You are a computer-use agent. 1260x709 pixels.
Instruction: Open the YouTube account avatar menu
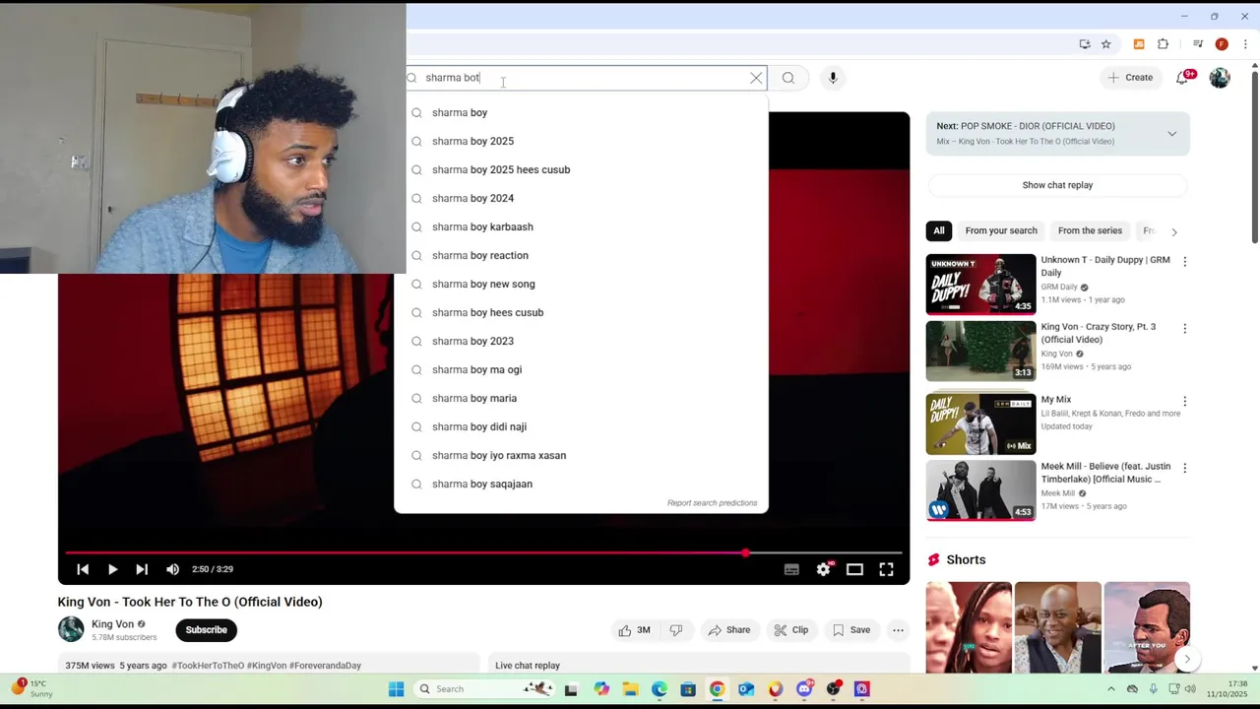1220,78
